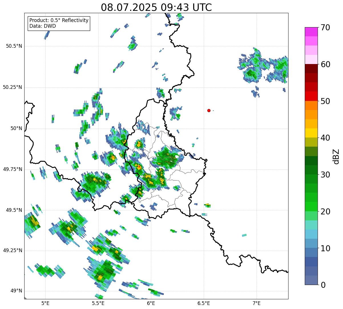Click the Product: 0.5° Reflectivity label
This screenshot has width=343, height=309.
[x=59, y=20]
